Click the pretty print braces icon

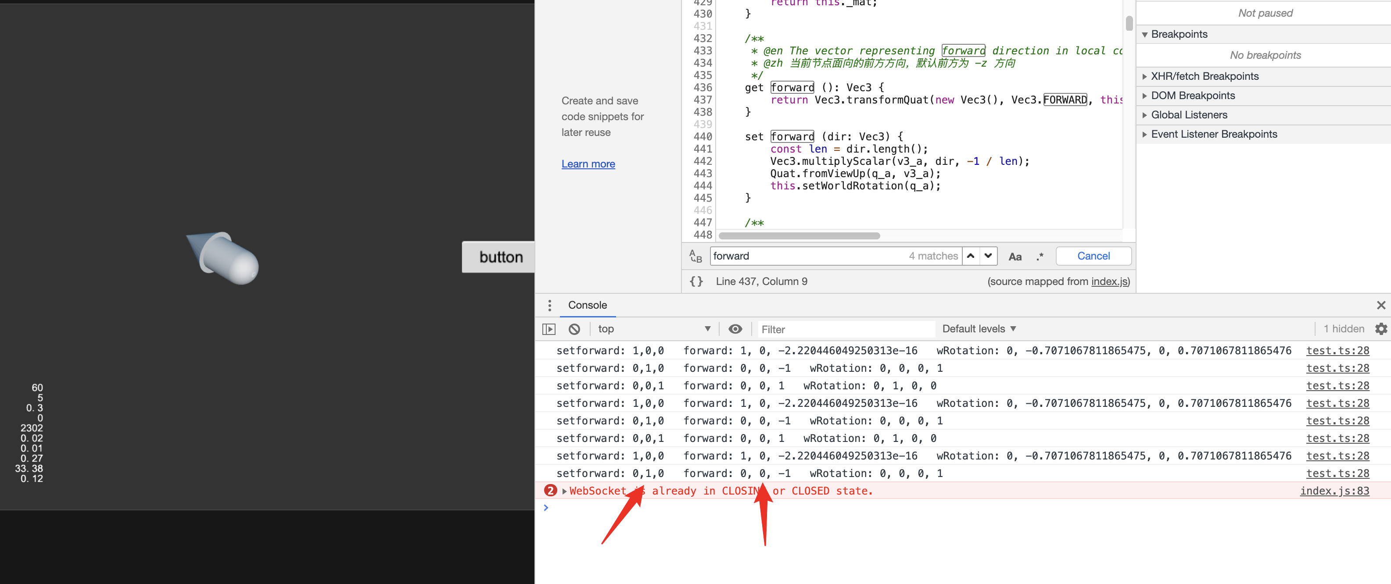(x=696, y=281)
